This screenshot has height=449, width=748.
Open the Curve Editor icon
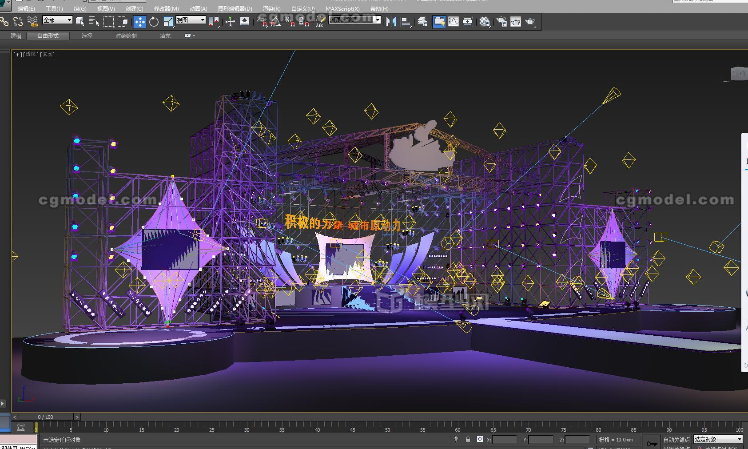tap(454, 21)
